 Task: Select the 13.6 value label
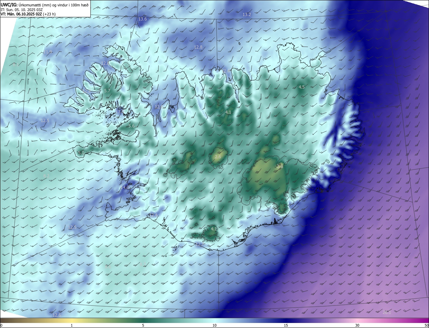tap(142, 19)
